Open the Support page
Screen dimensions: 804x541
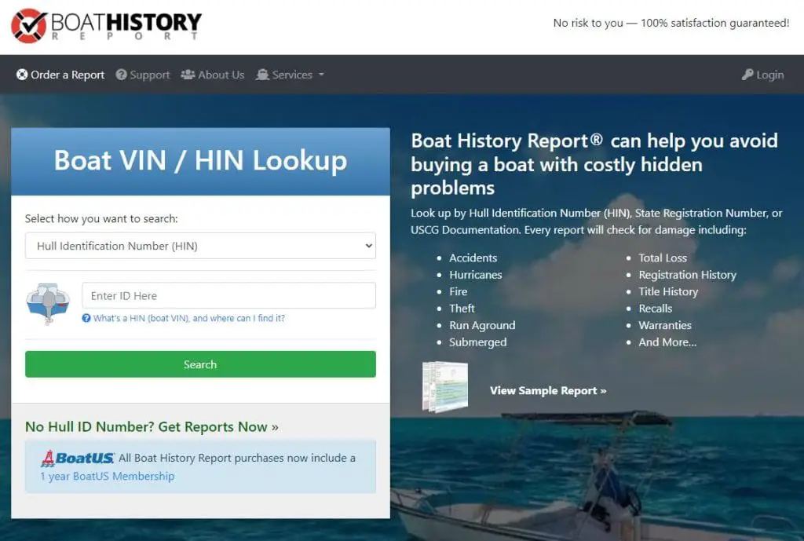(143, 75)
